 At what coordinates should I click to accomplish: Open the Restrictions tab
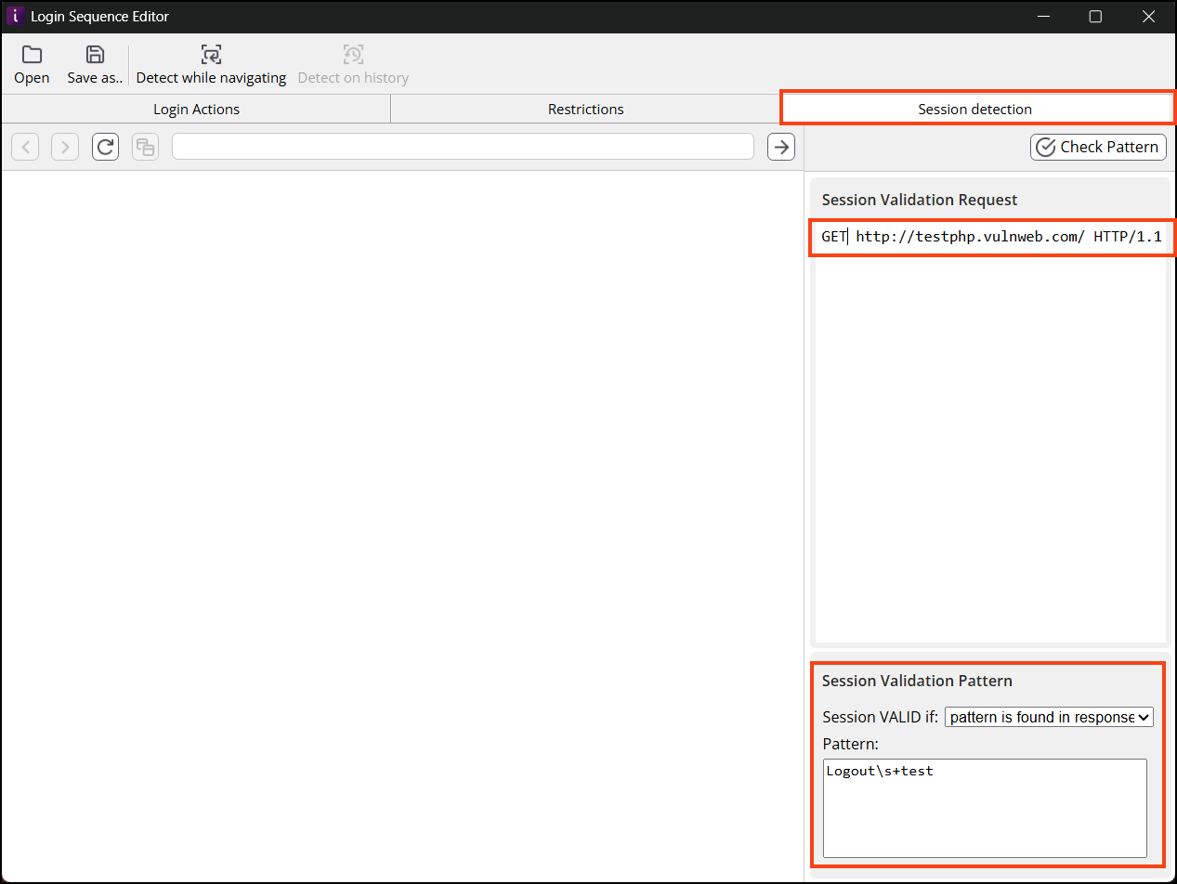pos(585,109)
